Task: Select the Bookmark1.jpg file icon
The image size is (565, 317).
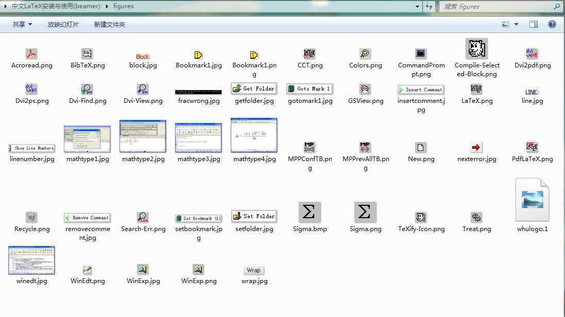Action: pos(198,55)
